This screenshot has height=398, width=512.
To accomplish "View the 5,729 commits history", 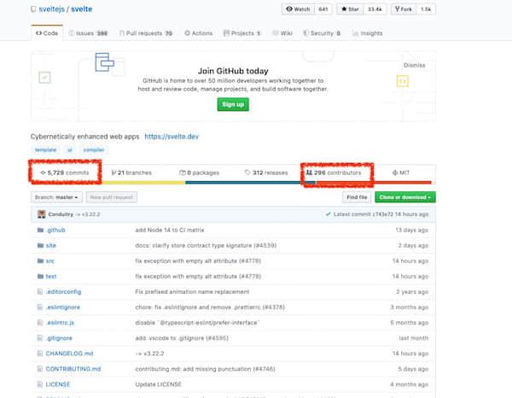I will click(67, 172).
